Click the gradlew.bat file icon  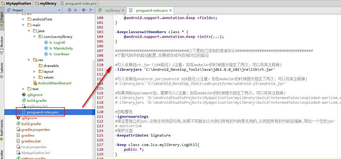18,141
